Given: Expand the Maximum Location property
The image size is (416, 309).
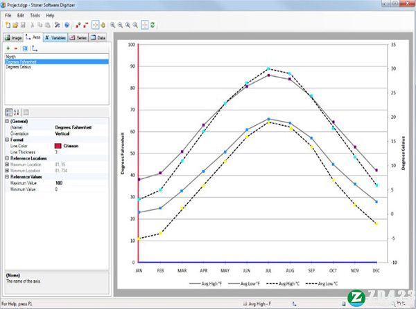Looking at the screenshot, I should pos(7,165).
